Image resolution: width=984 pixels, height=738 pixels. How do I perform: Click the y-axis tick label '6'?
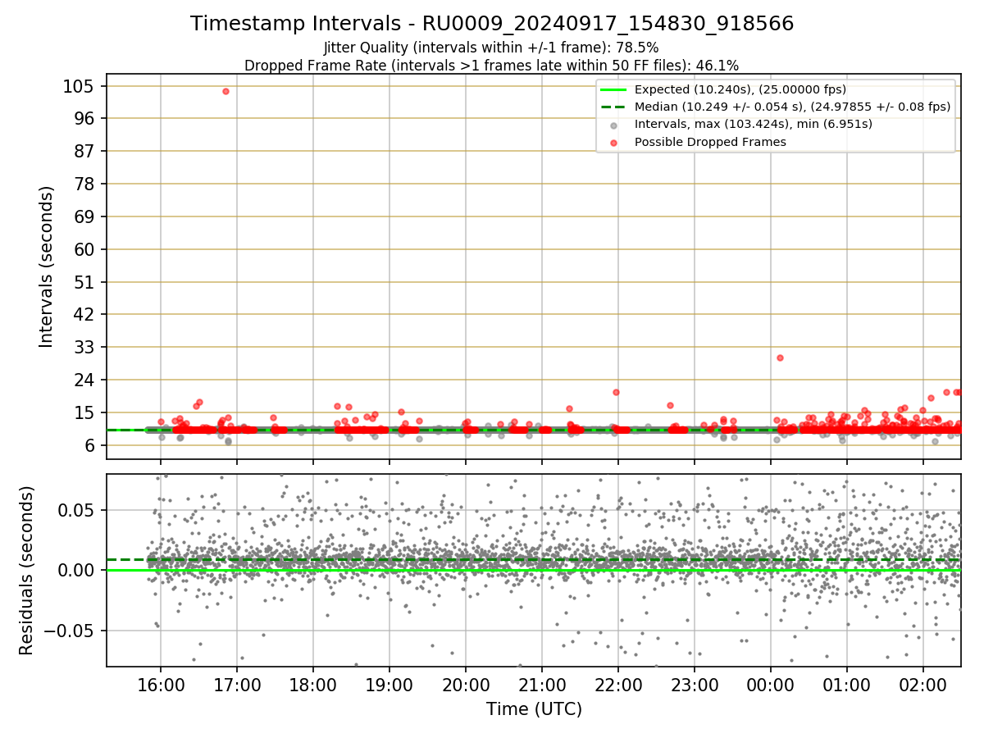(x=89, y=445)
